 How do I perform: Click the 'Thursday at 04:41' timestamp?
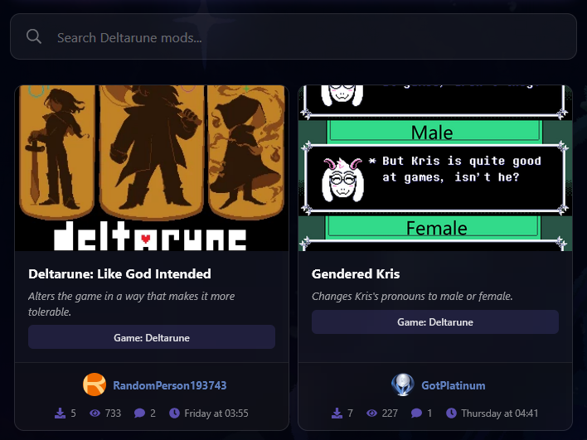499,413
